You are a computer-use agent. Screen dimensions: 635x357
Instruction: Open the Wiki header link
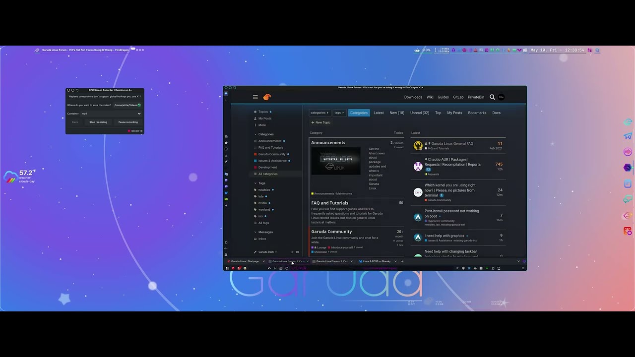tap(430, 97)
